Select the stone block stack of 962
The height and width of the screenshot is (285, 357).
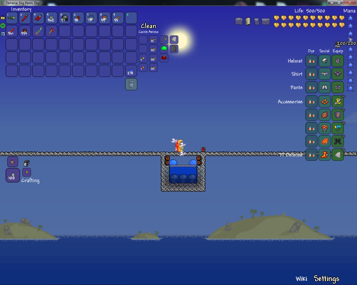(x=51, y=18)
